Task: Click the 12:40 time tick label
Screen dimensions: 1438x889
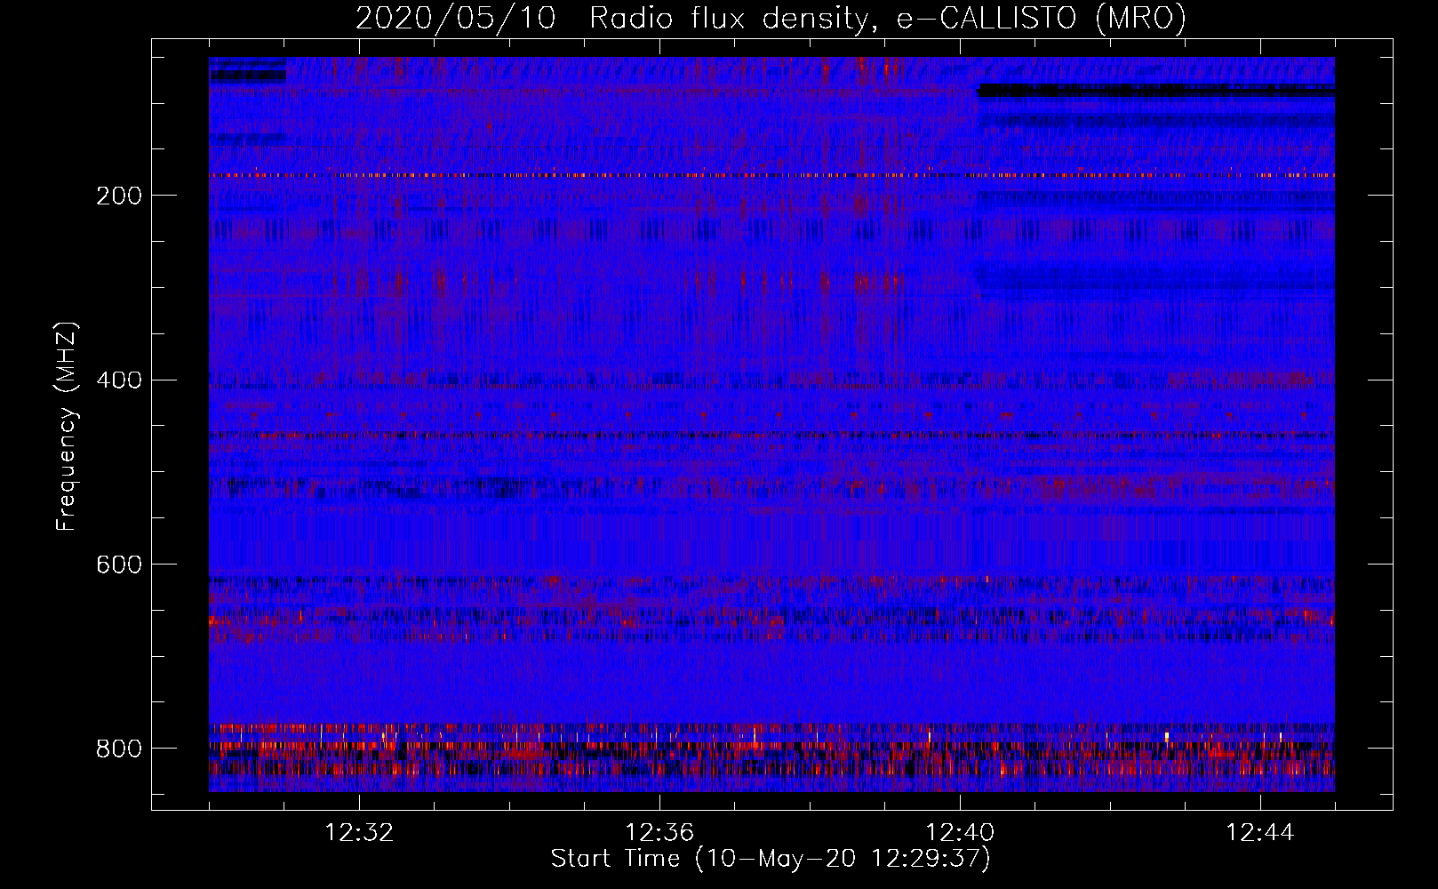Action: 960,833
